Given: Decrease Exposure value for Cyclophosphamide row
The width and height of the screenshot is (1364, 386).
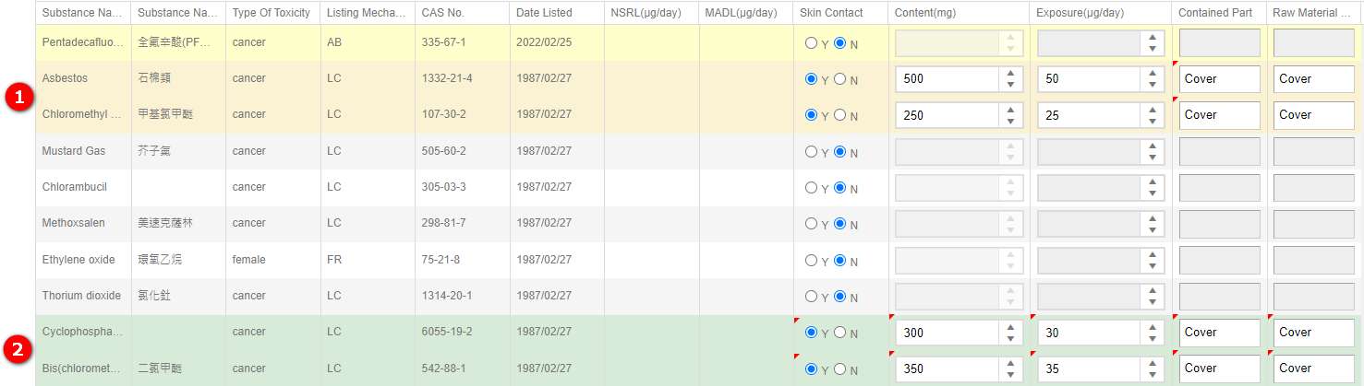Looking at the screenshot, I should pyautogui.click(x=1152, y=338).
